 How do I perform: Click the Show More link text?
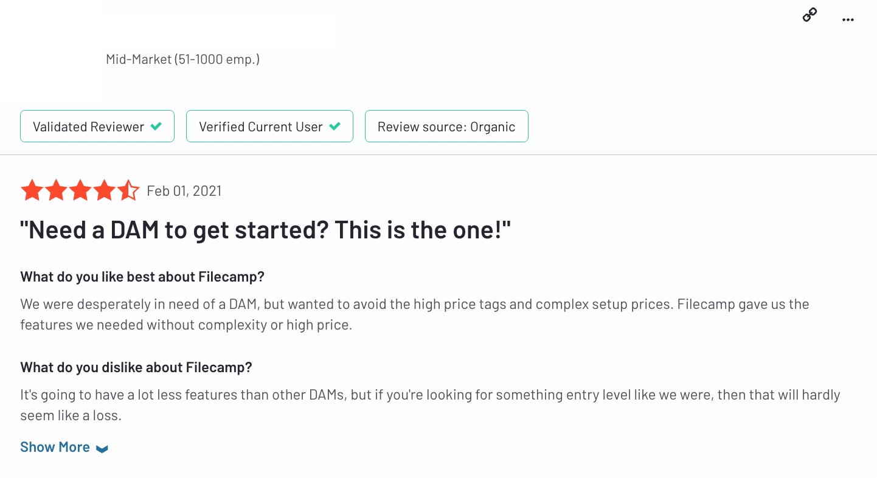[55, 447]
